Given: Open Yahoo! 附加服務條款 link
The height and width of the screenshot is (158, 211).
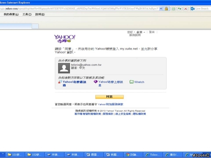Looking at the screenshot, I should [110, 104].
